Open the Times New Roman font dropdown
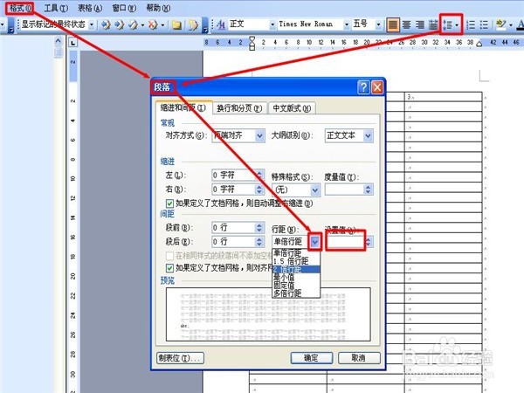Image resolution: width=524 pixels, height=393 pixels. (x=347, y=24)
